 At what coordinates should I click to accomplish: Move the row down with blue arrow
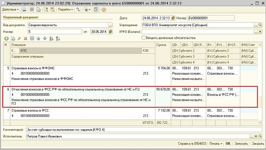45,39
